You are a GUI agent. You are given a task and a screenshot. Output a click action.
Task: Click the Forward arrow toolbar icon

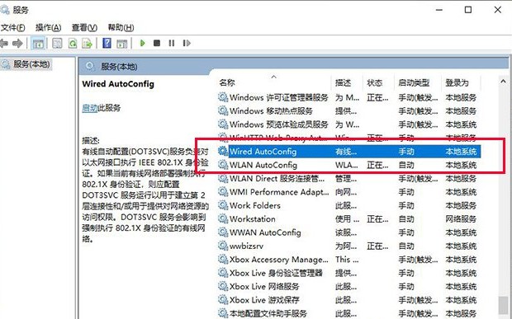pos(17,43)
